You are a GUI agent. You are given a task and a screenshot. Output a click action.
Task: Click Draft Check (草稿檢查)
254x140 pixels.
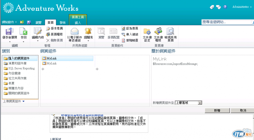tap(130, 40)
